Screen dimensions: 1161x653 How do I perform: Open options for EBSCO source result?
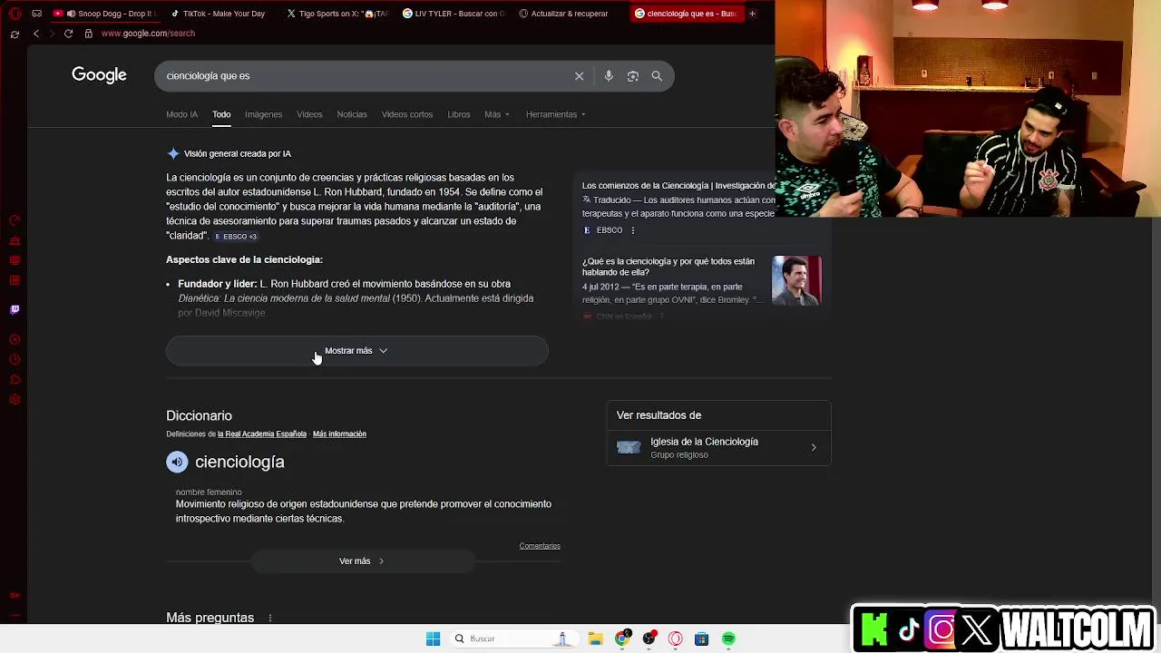click(633, 230)
